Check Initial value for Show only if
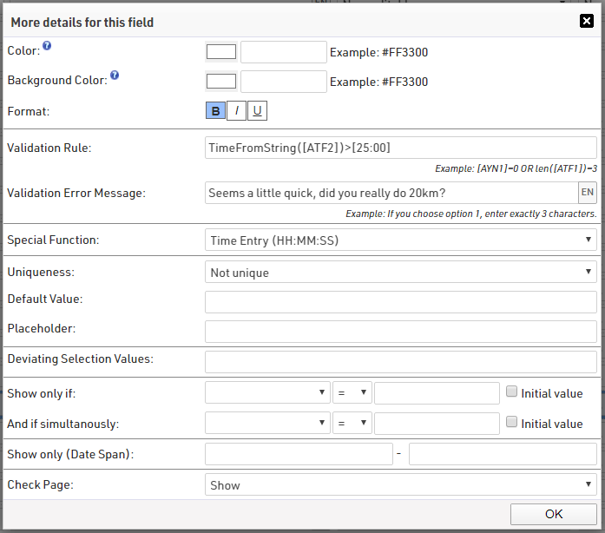Viewport: 605px width, 533px height. click(x=511, y=392)
